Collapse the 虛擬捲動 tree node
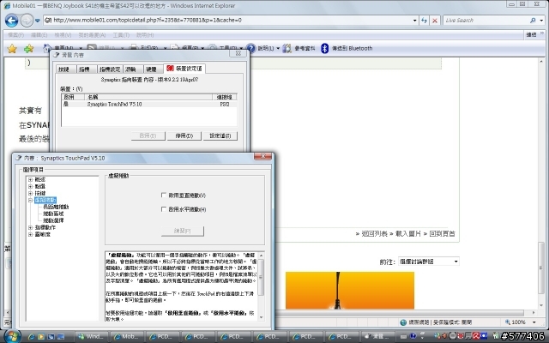Image resolution: width=549 pixels, height=343 pixels. tap(31, 200)
